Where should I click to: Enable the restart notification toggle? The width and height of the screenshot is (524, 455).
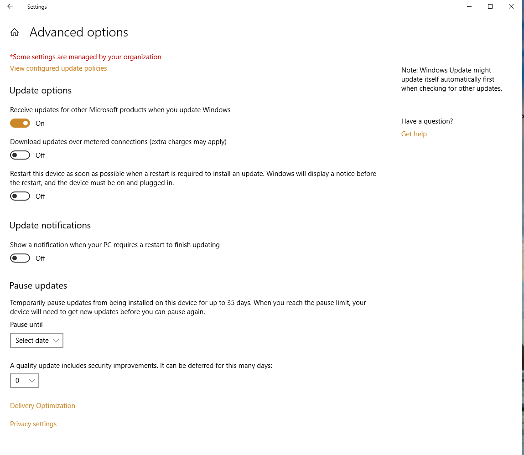pos(20,258)
